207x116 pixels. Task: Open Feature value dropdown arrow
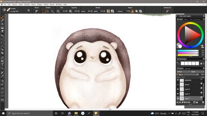tap(129, 11)
